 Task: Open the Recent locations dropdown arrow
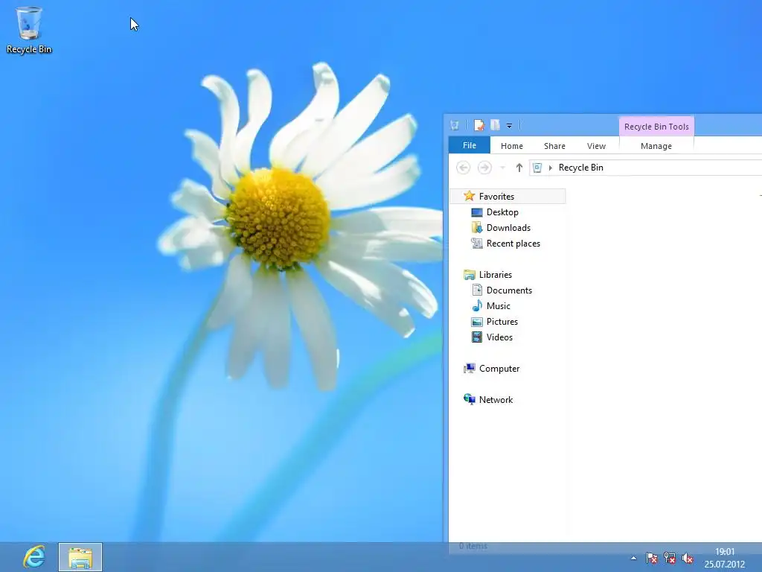tap(502, 168)
